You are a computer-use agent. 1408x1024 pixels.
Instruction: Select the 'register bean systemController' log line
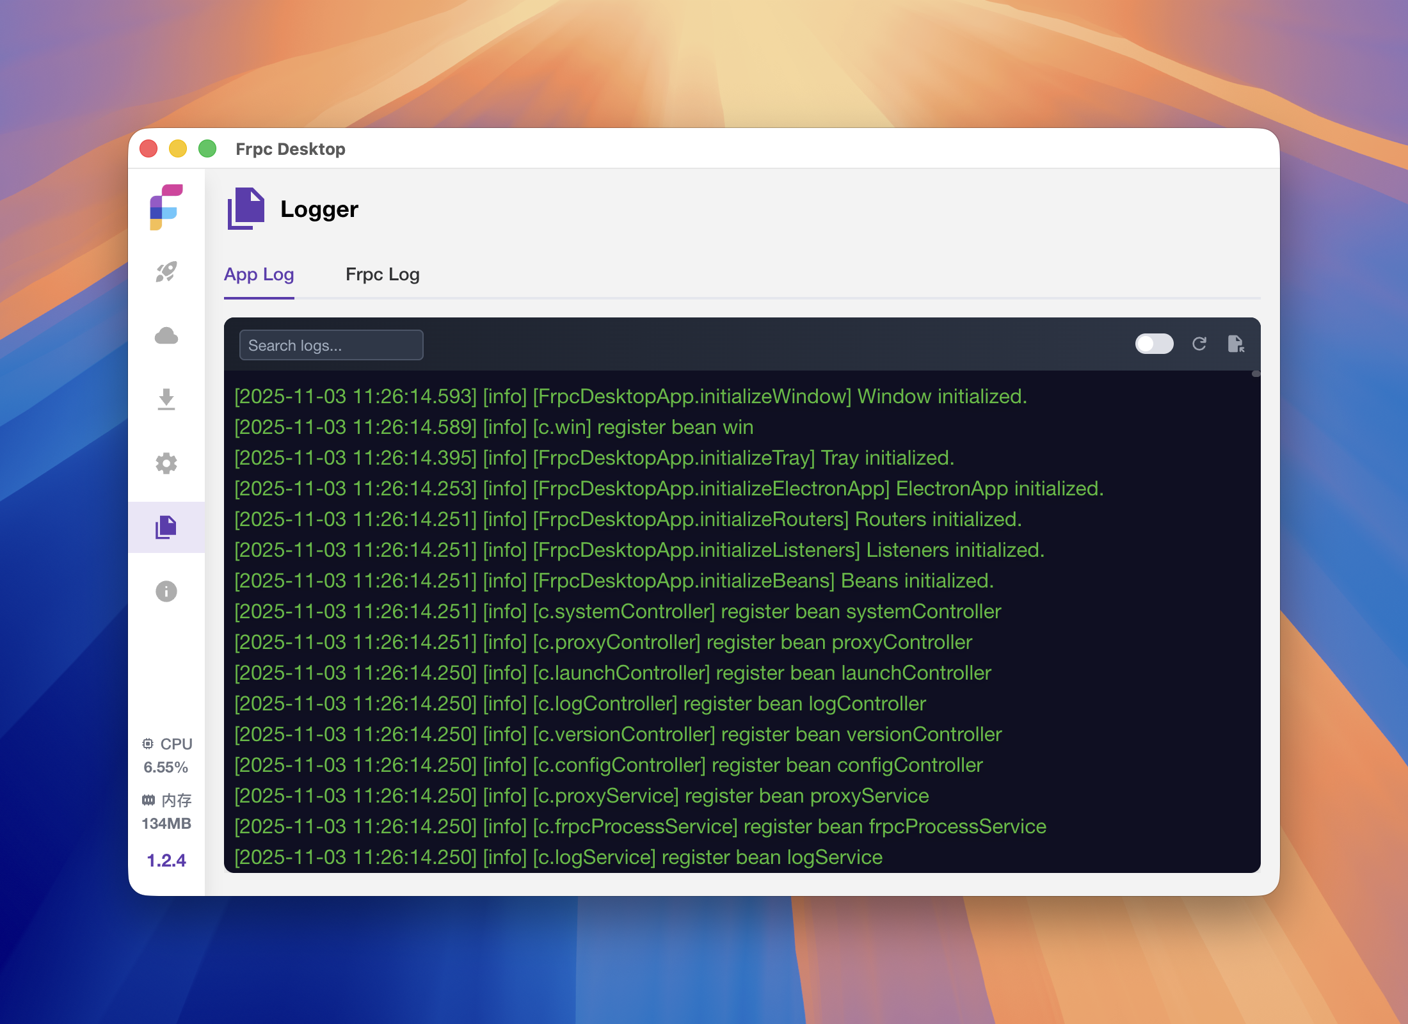[x=618, y=611]
